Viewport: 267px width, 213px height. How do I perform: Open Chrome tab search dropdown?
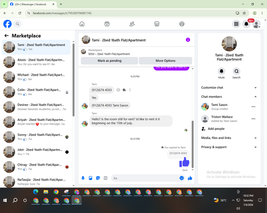click(4, 4)
